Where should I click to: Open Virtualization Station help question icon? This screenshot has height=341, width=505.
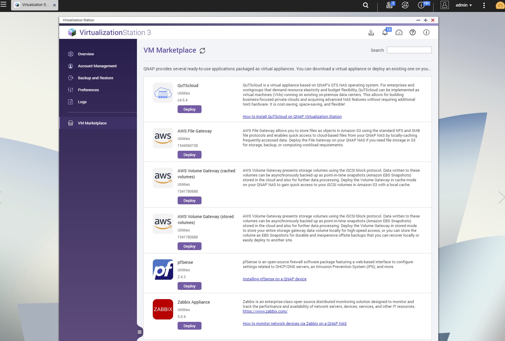413,33
